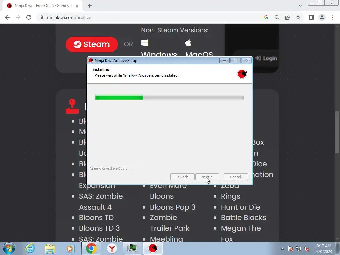This screenshot has height=255, width=340.
Task: Click the Action Center flag tray icon
Action: pyautogui.click(x=291, y=249)
